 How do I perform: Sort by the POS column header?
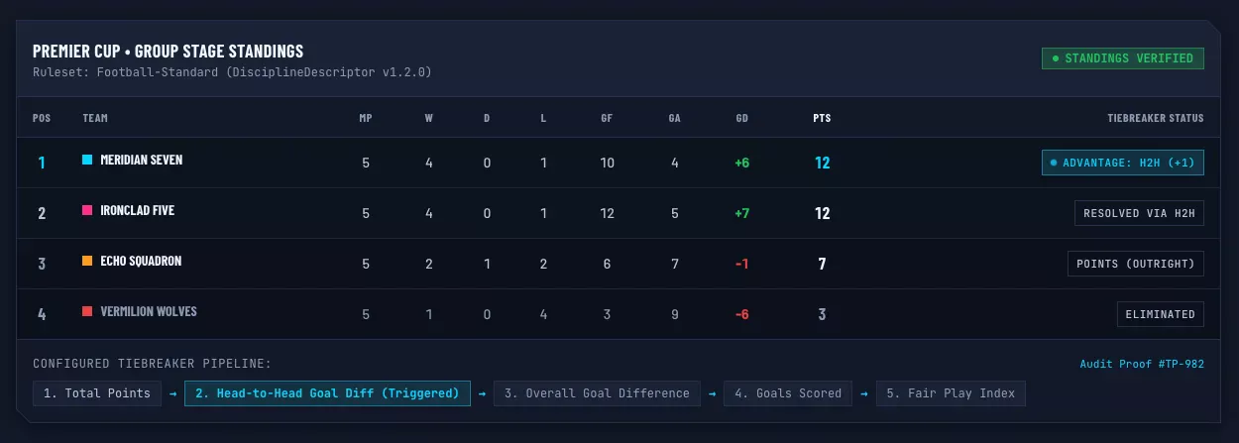coord(42,118)
